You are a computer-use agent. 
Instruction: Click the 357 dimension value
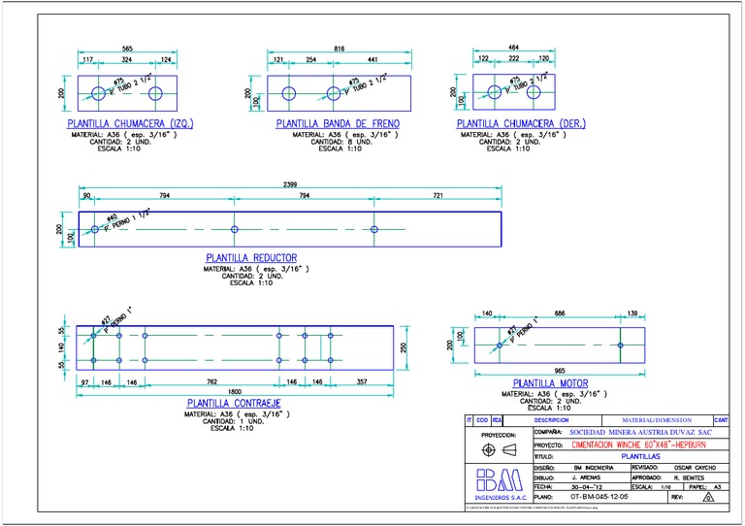pyautogui.click(x=362, y=381)
